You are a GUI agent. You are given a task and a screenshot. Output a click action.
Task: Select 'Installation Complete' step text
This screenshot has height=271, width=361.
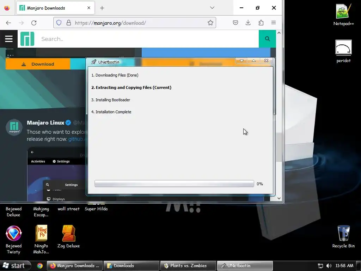[111, 112]
